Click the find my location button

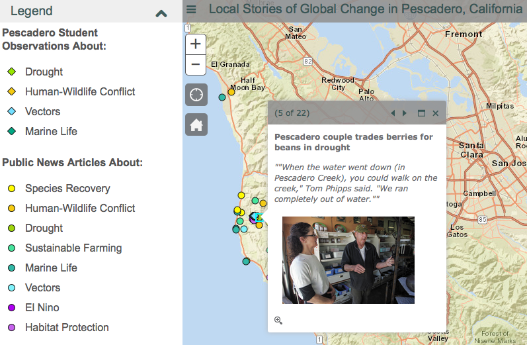point(196,95)
